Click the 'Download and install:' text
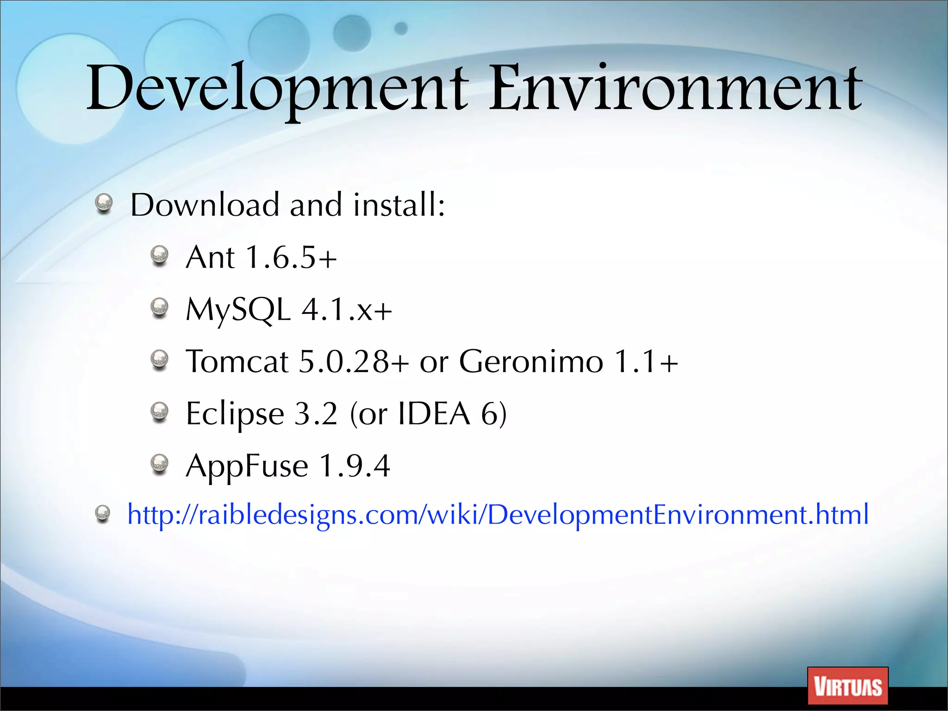The height and width of the screenshot is (711, 948). pos(287,205)
